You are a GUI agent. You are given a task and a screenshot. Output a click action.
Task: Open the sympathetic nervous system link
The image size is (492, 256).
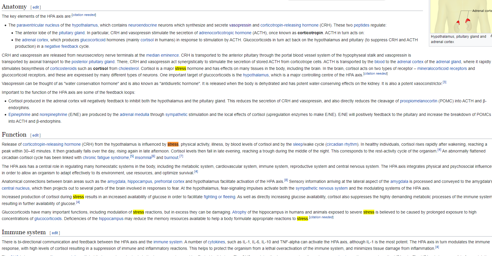click(322, 188)
